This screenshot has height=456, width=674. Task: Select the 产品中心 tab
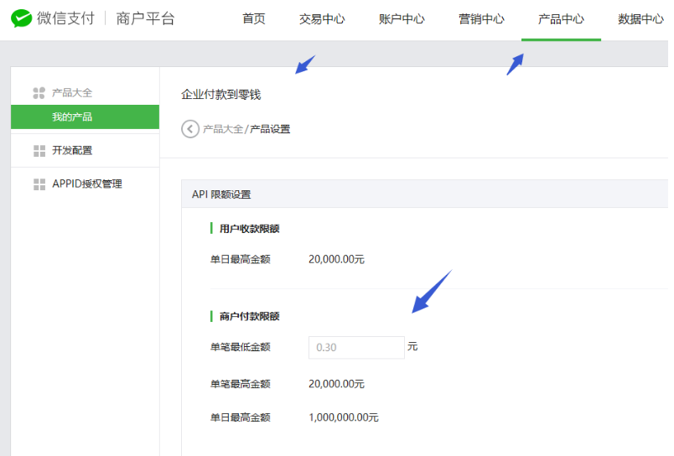click(561, 19)
